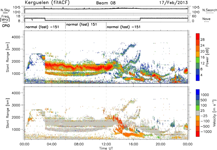The height and width of the screenshot is (150, 217).
Task: Click the 'normal (fast) 151' CPID label
Action: (x=81, y=24)
